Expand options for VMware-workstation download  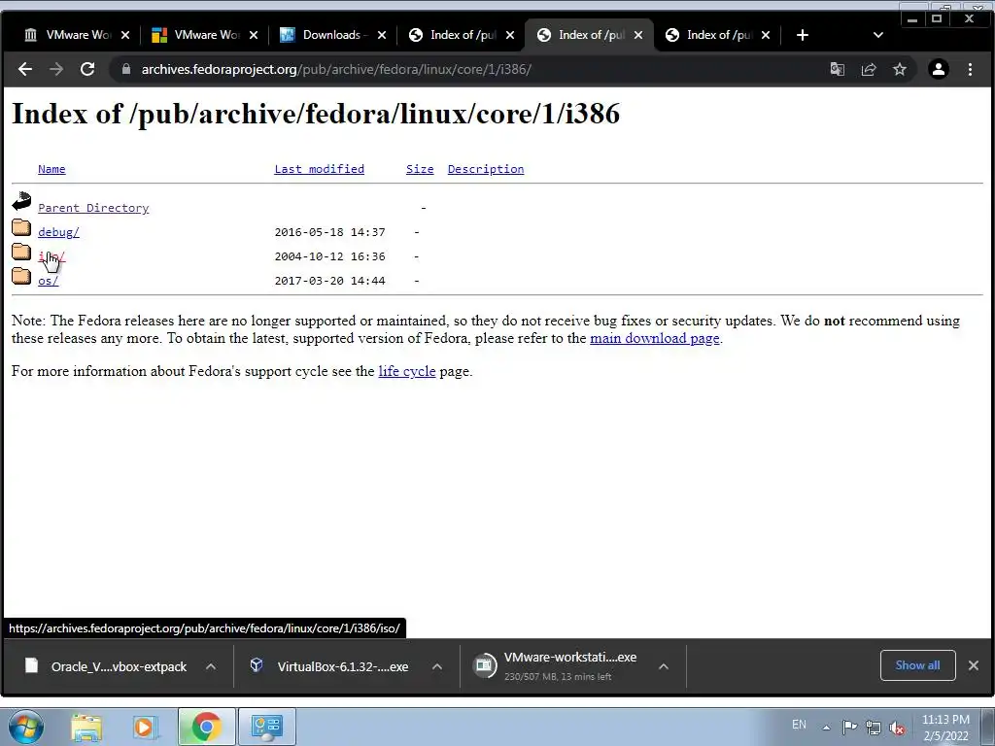(x=664, y=666)
